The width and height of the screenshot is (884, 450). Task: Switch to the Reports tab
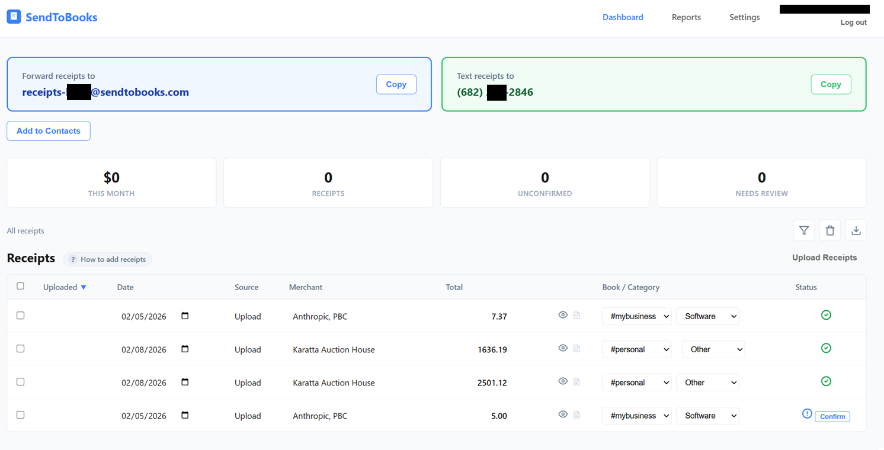(x=686, y=17)
